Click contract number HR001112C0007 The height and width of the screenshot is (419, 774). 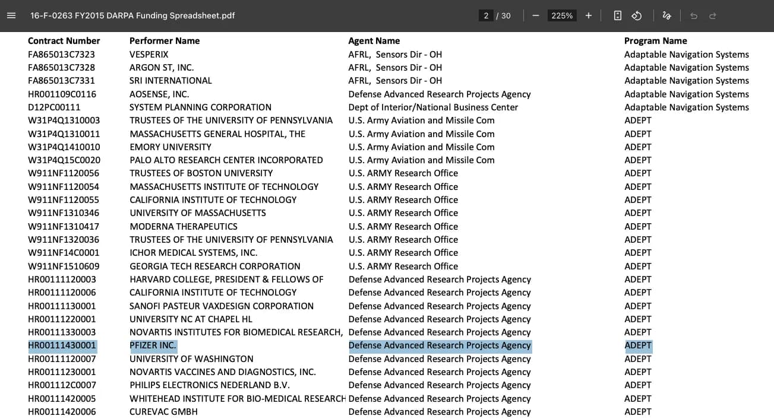tap(62, 385)
